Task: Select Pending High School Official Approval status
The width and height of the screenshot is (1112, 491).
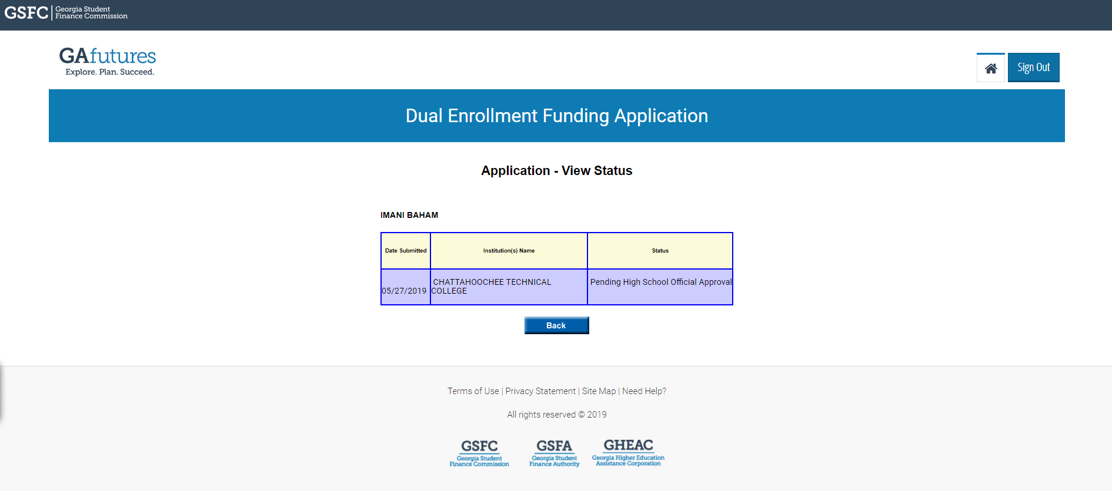Action: (x=660, y=287)
